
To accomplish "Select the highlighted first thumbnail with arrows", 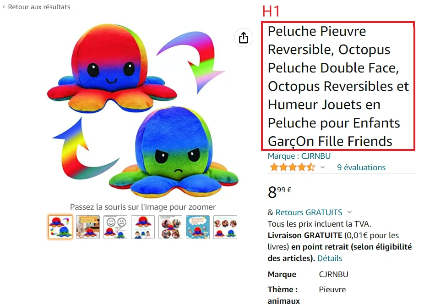I will click(60, 227).
